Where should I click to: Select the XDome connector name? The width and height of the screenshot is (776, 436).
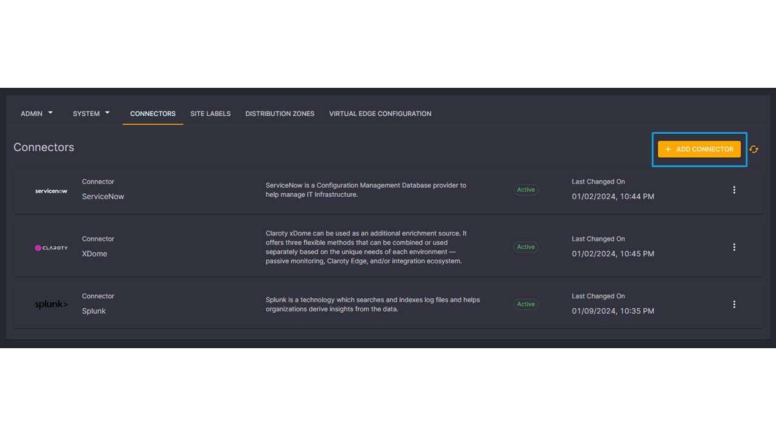tap(95, 254)
